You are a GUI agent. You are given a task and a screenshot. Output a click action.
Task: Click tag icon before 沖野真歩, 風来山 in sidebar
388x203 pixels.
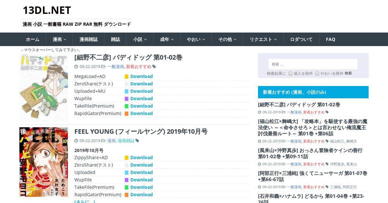pyautogui.click(x=327, y=164)
